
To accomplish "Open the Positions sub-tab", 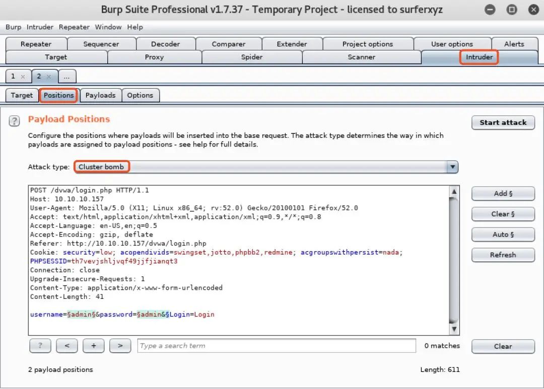I will coord(58,95).
